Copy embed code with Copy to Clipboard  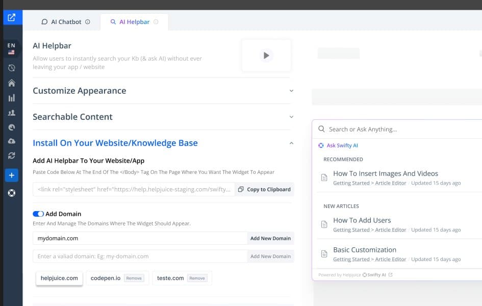(264, 189)
